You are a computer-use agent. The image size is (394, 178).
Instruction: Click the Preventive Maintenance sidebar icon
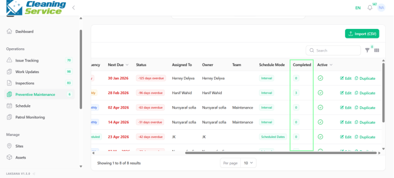point(9,94)
